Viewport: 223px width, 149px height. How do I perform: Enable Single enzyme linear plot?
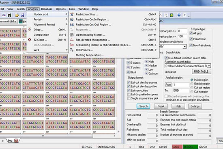129,98
